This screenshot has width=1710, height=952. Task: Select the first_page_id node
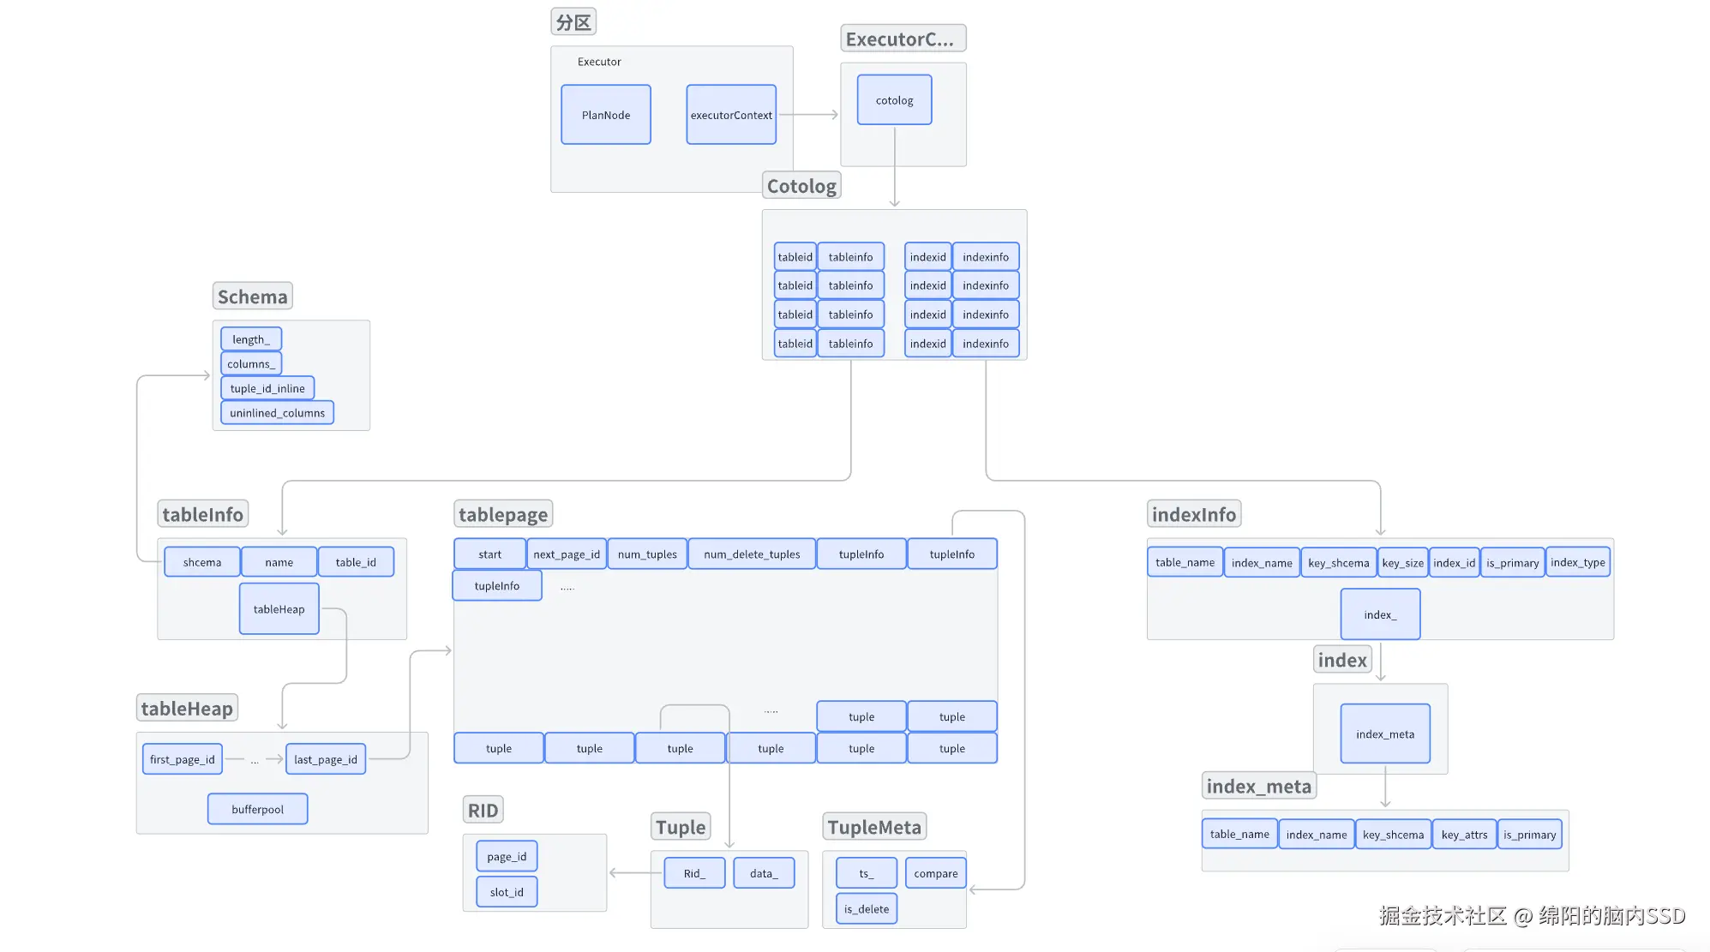pos(182,759)
